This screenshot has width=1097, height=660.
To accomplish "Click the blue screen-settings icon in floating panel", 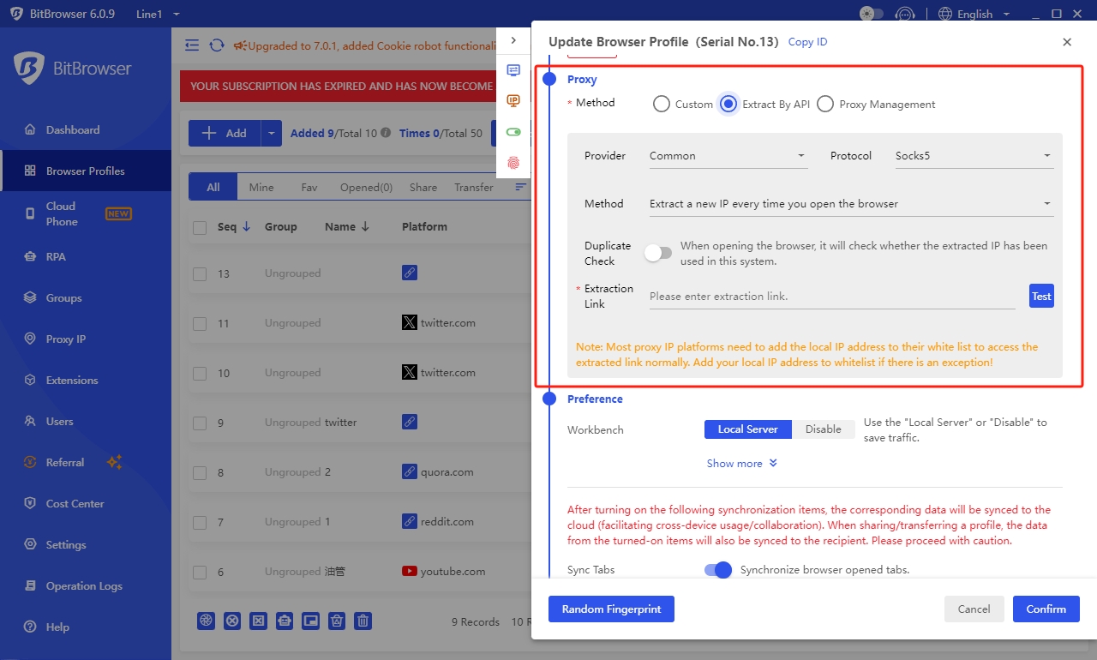I will [513, 70].
